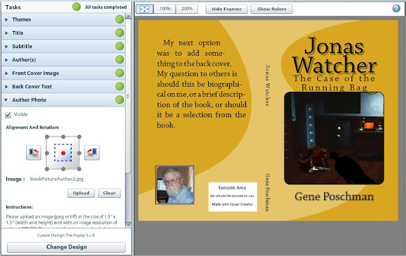Open the Front Cover Image task label
The width and height of the screenshot is (406, 256).
click(36, 73)
